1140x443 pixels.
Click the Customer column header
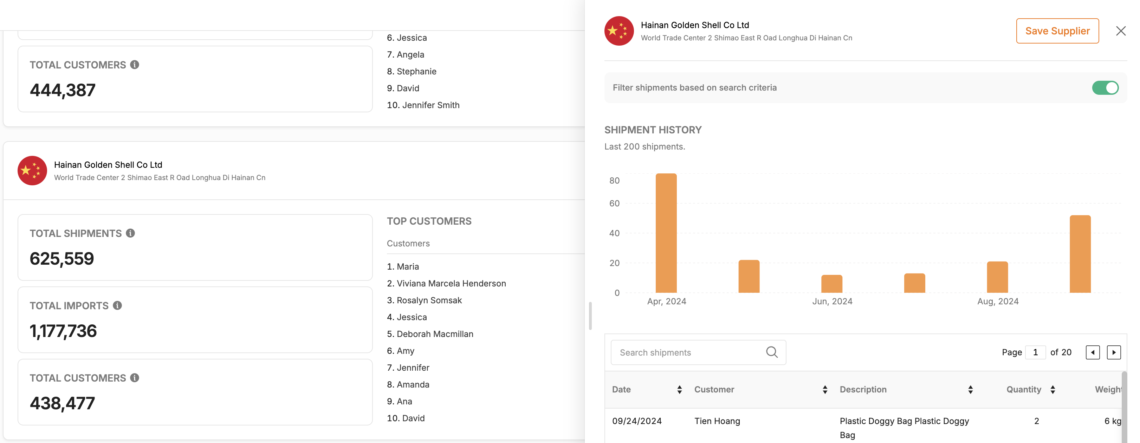714,390
